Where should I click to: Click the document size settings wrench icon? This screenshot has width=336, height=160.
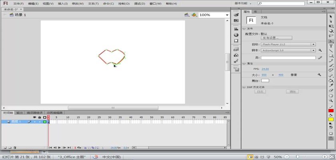pos(319,75)
